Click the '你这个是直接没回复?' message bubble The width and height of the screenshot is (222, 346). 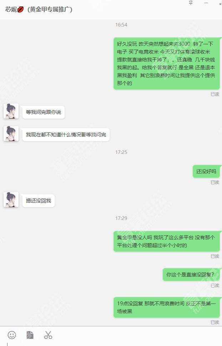(x=191, y=275)
